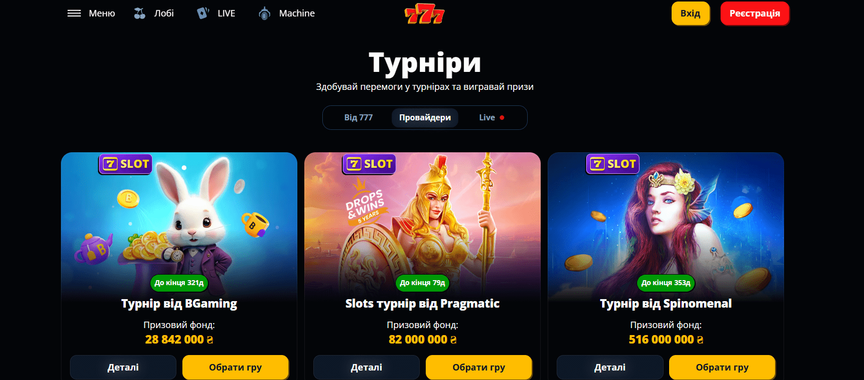Open Деталі for Spinomenal tournament
864x380 pixels.
pos(610,368)
